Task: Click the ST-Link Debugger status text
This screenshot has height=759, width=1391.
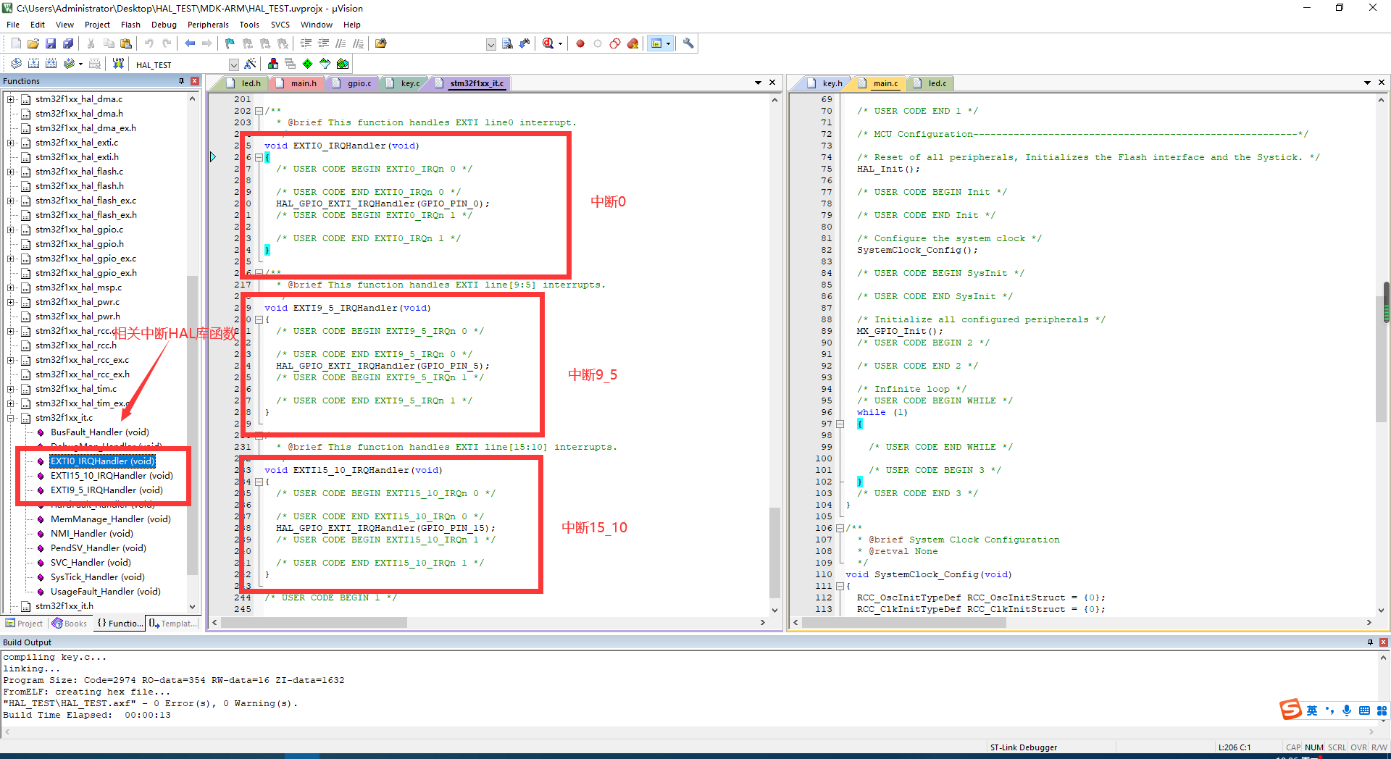Action: pyautogui.click(x=1023, y=747)
